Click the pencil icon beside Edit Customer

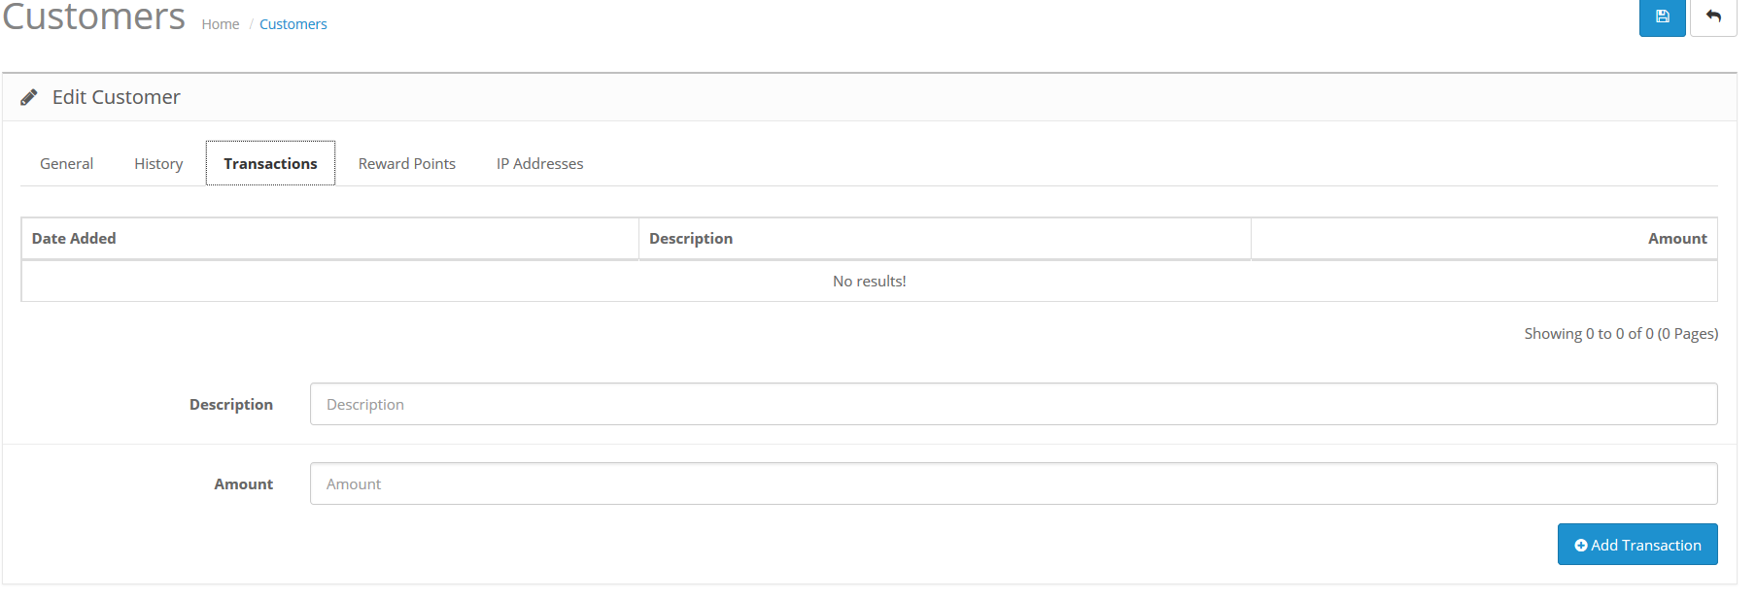click(29, 97)
